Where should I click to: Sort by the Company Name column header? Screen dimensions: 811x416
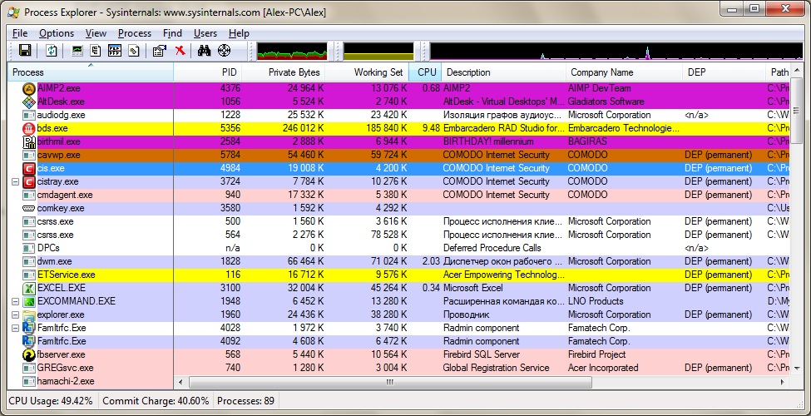point(625,72)
